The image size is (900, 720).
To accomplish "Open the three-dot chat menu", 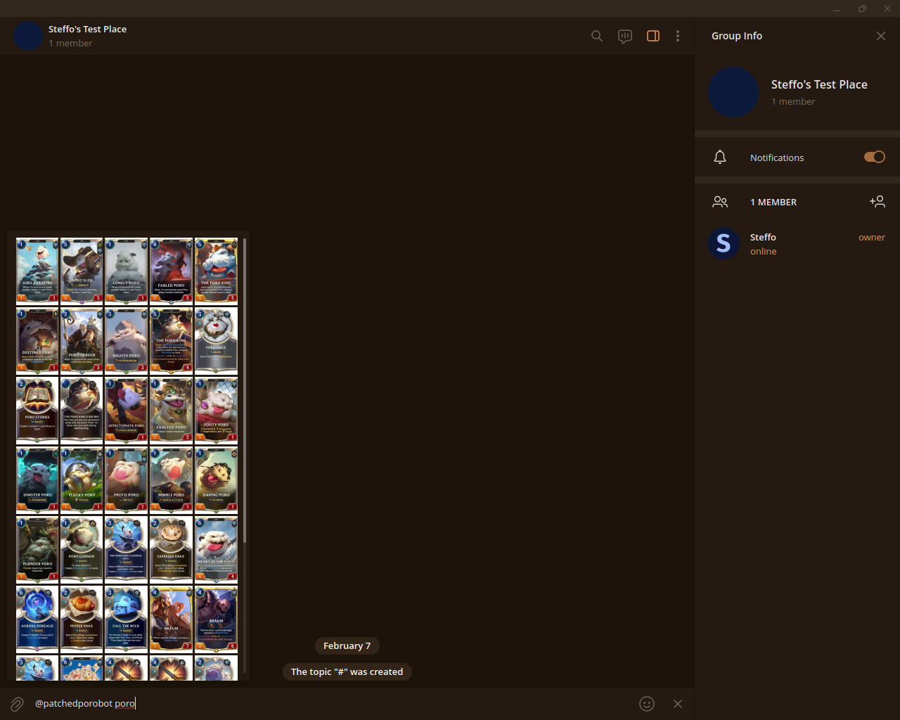I will (678, 36).
